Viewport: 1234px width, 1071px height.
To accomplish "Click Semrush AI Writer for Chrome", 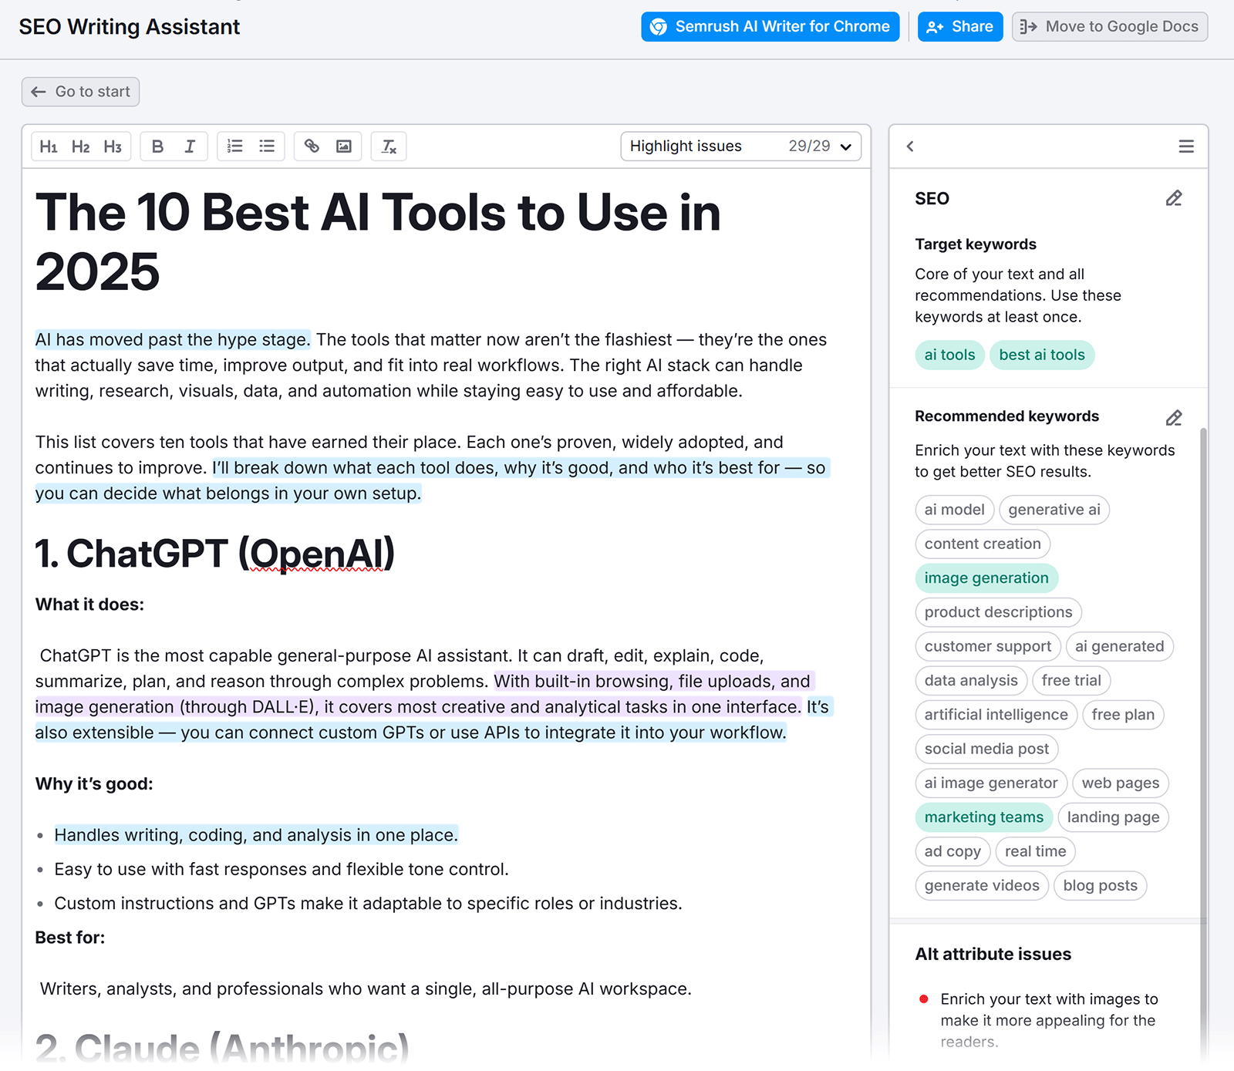I will pos(769,26).
